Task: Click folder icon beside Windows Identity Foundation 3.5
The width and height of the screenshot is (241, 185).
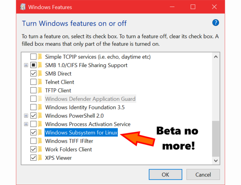Action: click(40, 107)
